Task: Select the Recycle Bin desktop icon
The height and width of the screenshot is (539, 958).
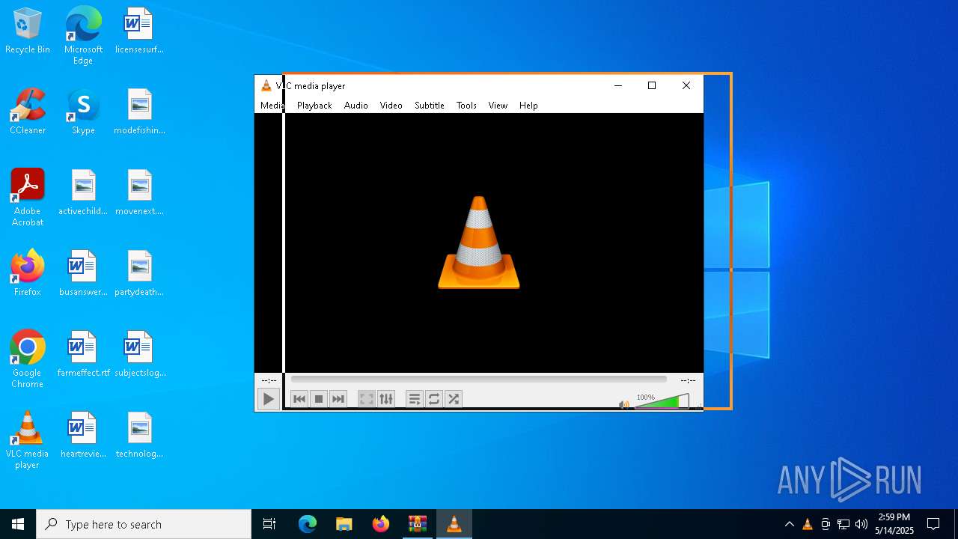Action: [28, 31]
